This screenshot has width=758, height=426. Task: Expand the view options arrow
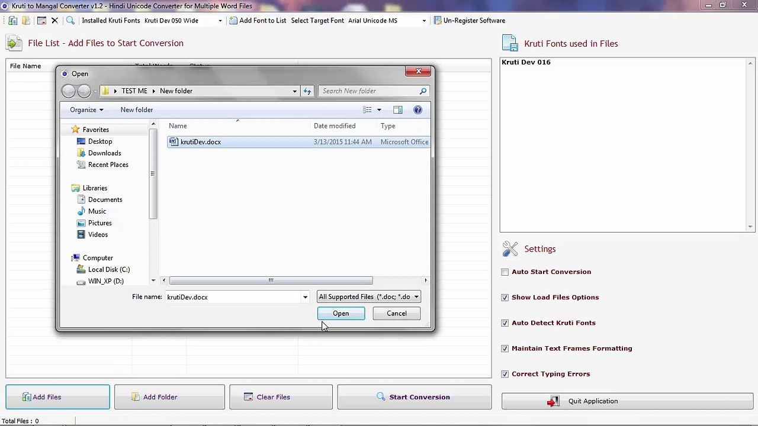click(379, 109)
